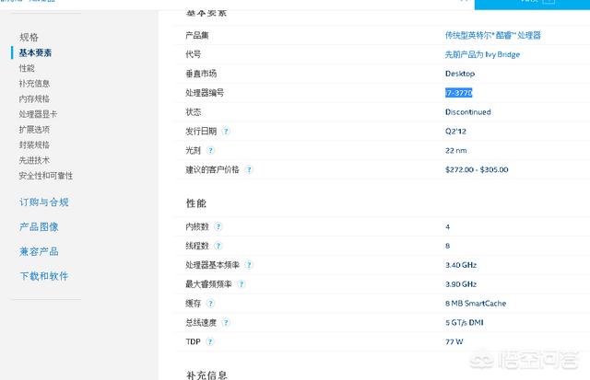Open 安全性和可靠性 in the sidebar

click(x=46, y=176)
